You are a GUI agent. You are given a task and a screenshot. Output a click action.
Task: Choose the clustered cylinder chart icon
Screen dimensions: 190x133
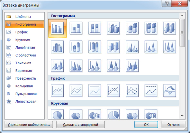point(57,47)
